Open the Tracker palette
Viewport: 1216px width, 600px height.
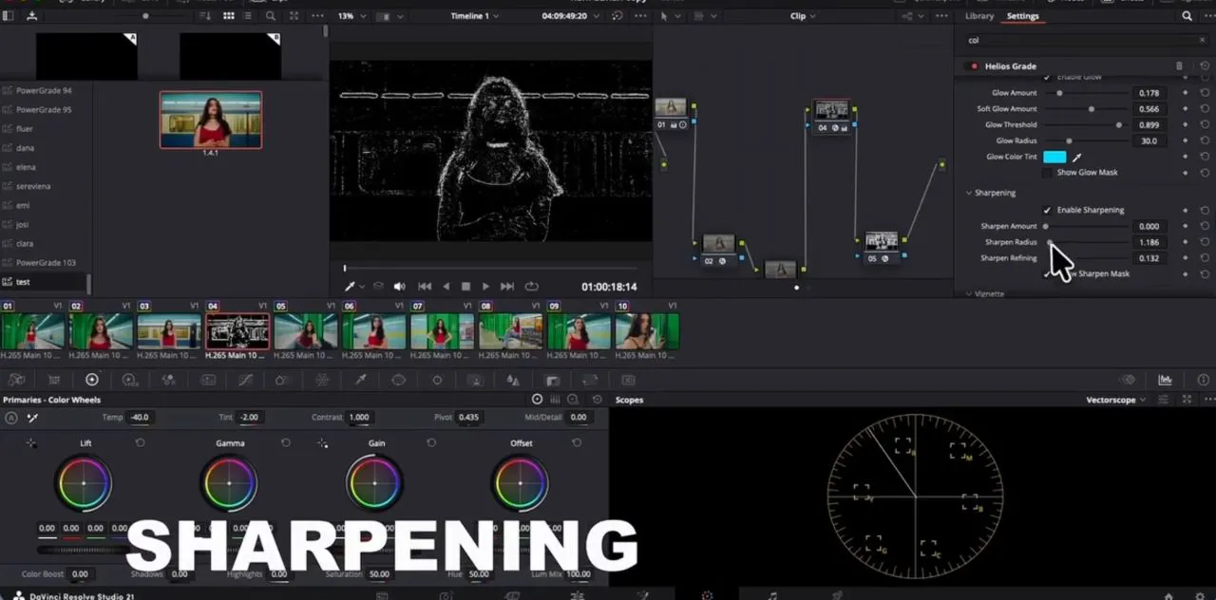[x=437, y=380]
